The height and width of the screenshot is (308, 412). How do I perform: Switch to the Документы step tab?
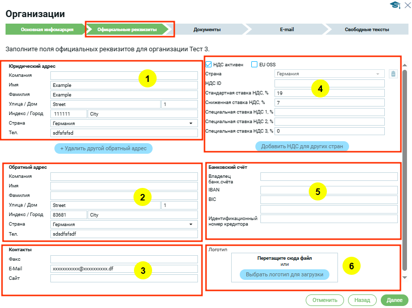207,30
